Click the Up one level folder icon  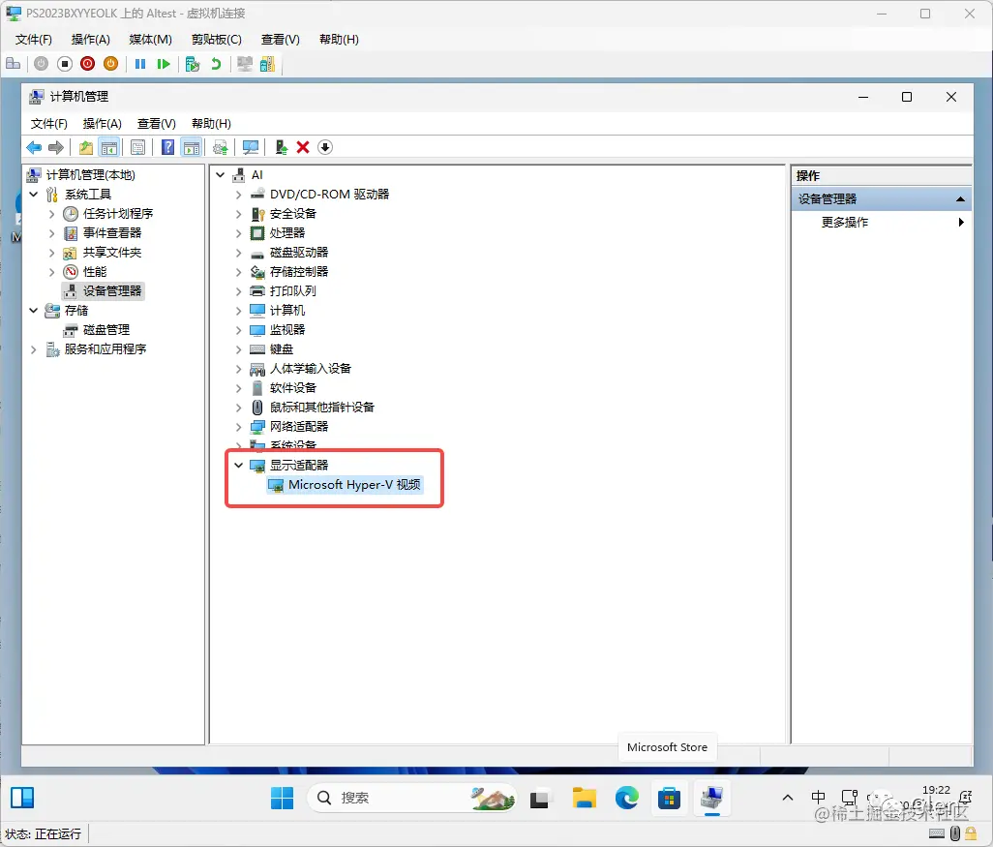point(86,147)
